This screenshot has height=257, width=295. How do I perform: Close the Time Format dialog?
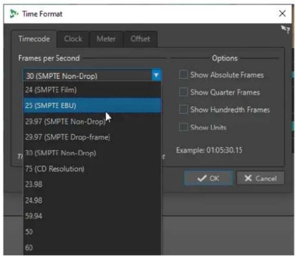(282, 14)
